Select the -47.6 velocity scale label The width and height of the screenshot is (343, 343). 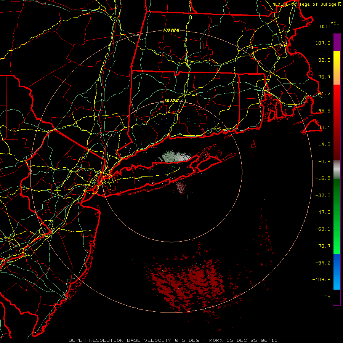pyautogui.click(x=323, y=212)
